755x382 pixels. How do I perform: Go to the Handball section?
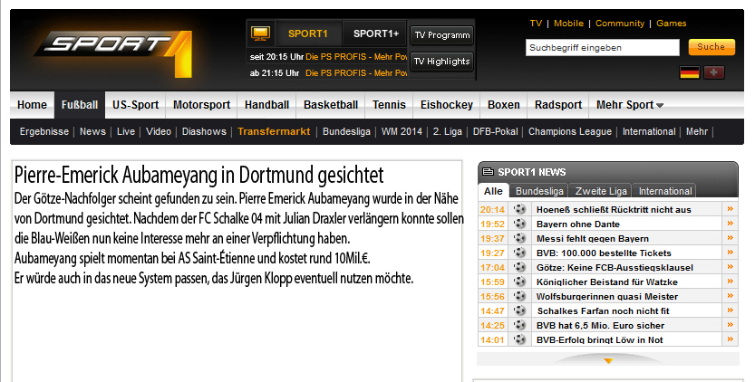click(266, 105)
